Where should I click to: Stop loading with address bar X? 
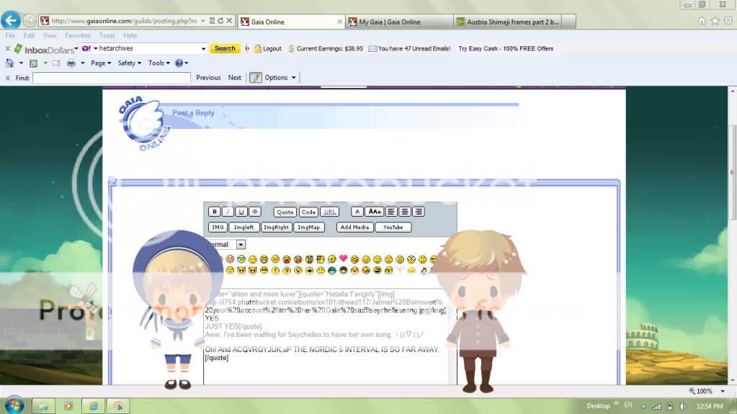point(229,21)
